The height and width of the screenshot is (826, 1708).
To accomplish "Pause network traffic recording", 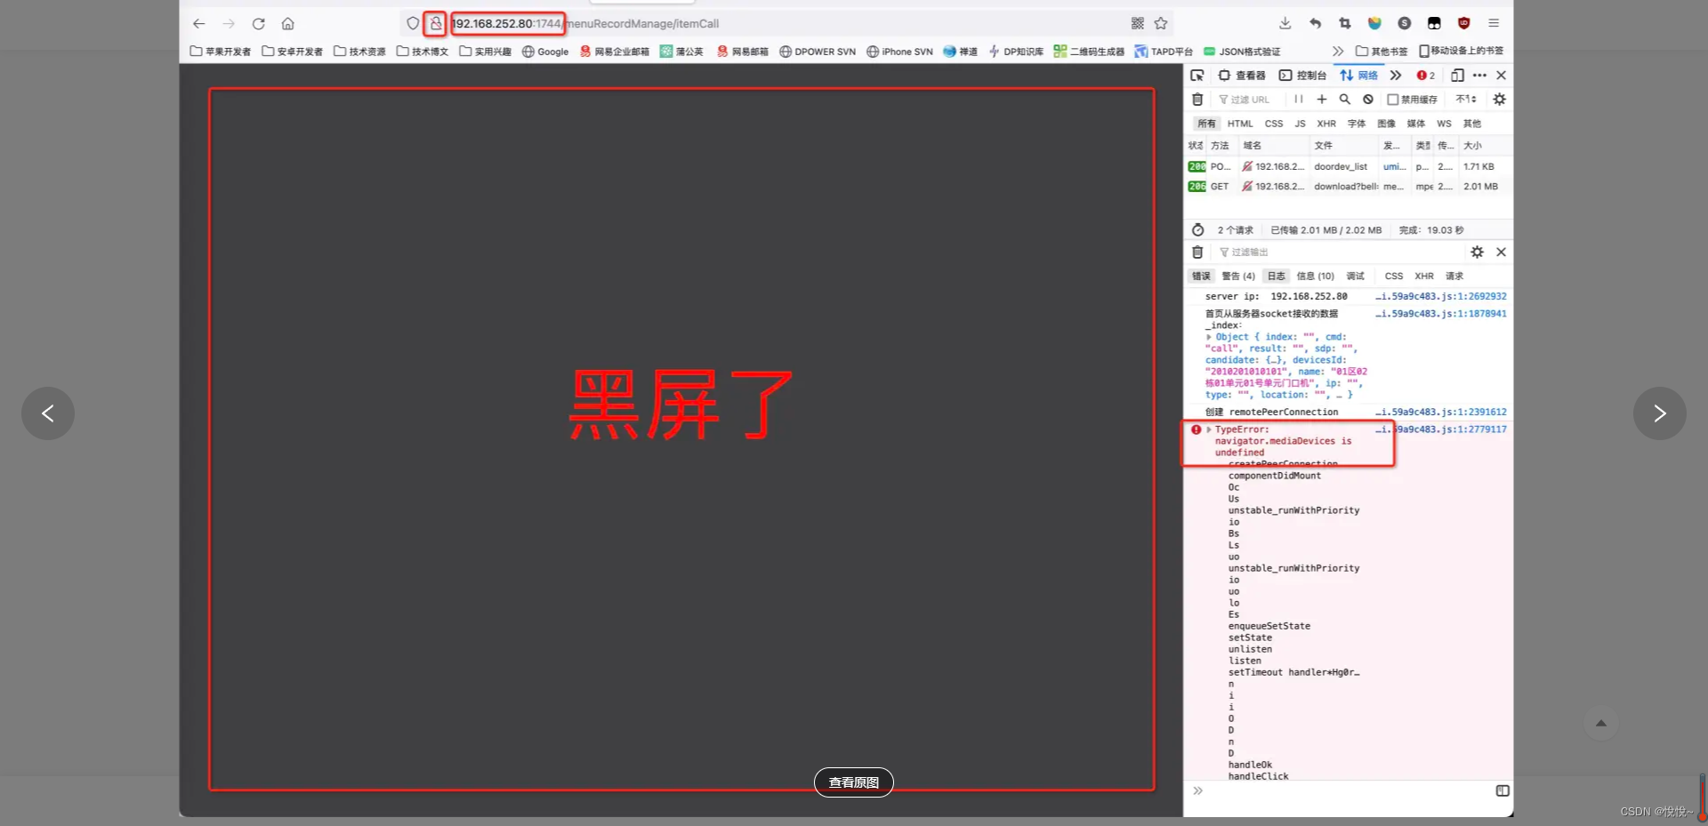I will point(1298,99).
